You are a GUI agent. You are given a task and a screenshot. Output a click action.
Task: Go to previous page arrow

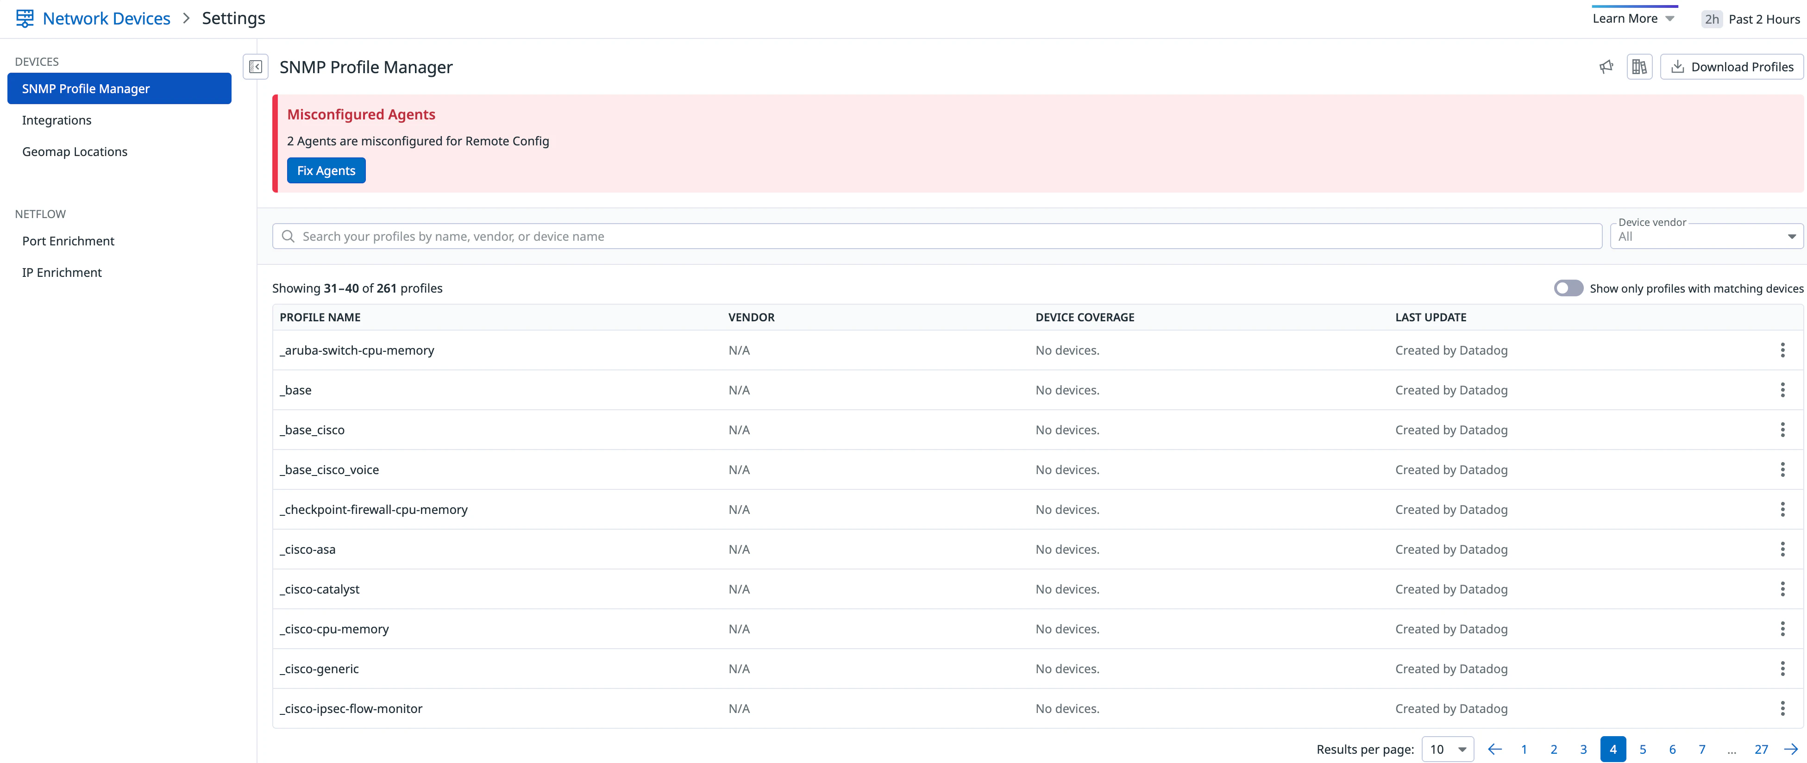point(1494,749)
